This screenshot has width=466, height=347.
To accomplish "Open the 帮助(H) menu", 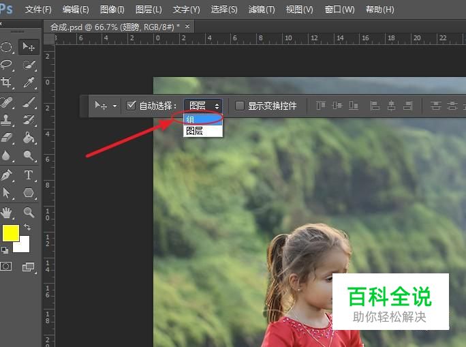I will [x=380, y=10].
